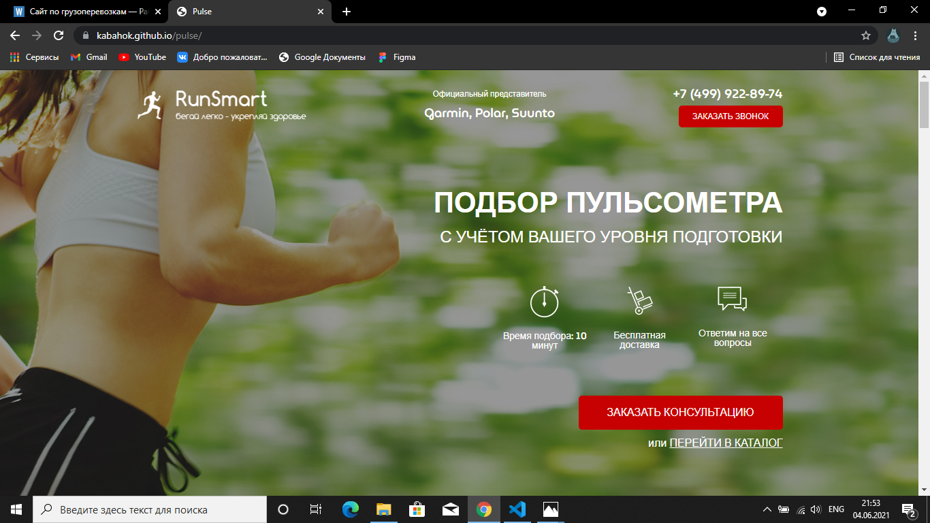The image size is (930, 523).
Task: Open Microsoft Store from taskbar
Action: pyautogui.click(x=417, y=509)
